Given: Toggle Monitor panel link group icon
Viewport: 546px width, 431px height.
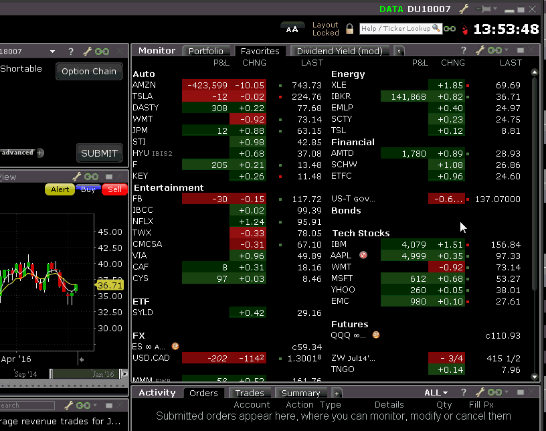Looking at the screenshot, I should 494,50.
